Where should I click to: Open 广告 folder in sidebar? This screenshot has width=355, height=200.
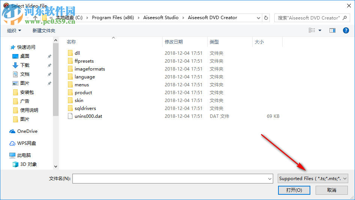click(25, 101)
